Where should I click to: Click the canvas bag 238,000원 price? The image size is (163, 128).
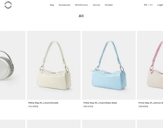click(x=143, y=106)
